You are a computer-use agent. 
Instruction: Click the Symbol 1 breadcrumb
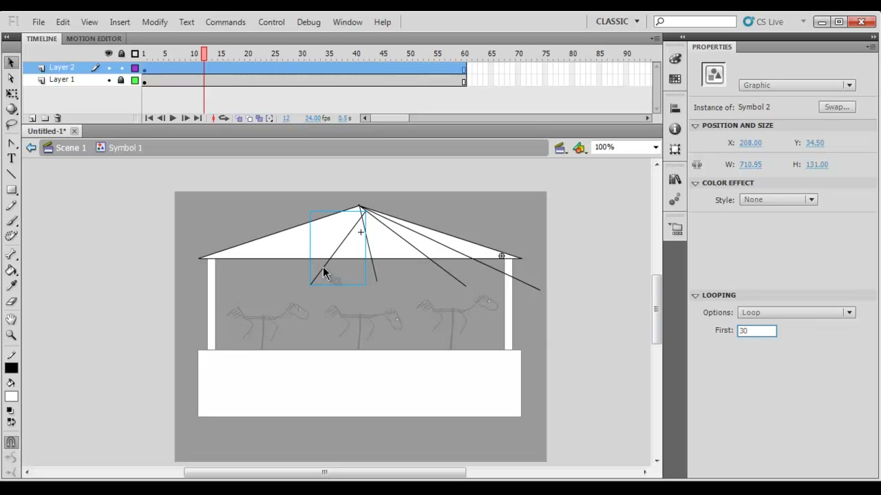[x=119, y=148]
